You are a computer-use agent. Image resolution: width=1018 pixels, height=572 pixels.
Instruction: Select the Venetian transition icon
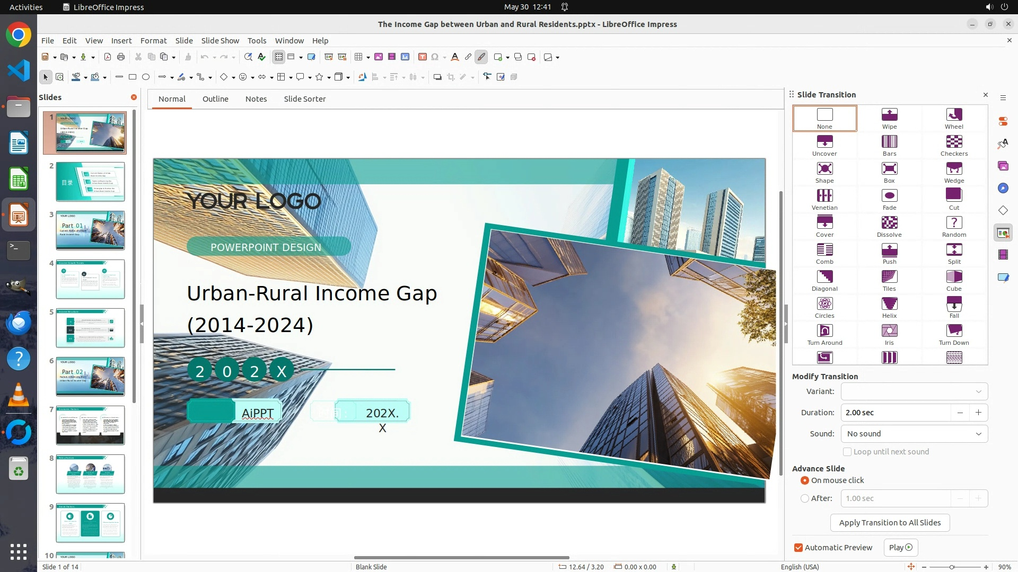coord(824,200)
